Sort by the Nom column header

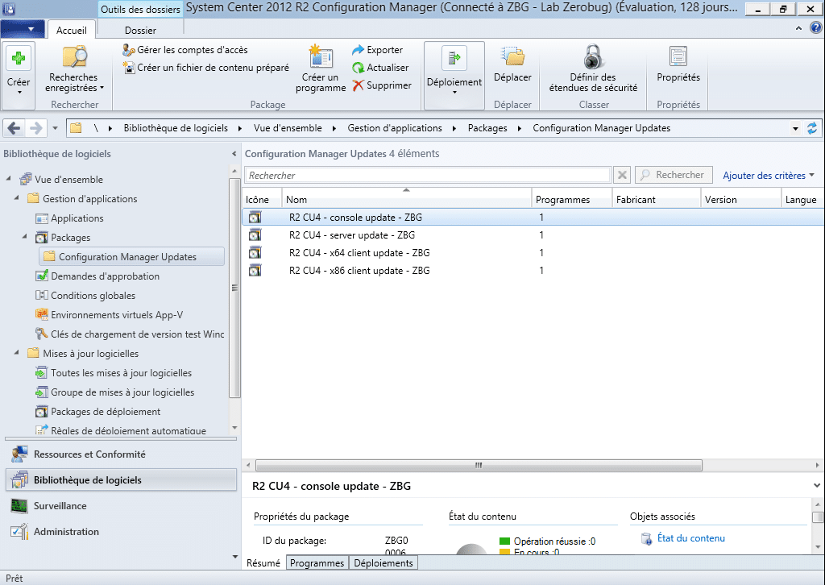pos(406,199)
